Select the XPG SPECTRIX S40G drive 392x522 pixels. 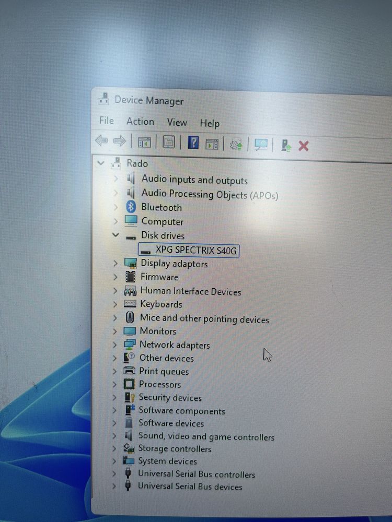click(189, 250)
